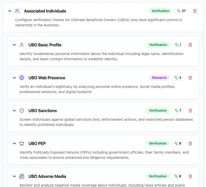The height and width of the screenshot is (187, 206).
Task: Expand the UBO Basic Profile card
Action: (14, 45)
